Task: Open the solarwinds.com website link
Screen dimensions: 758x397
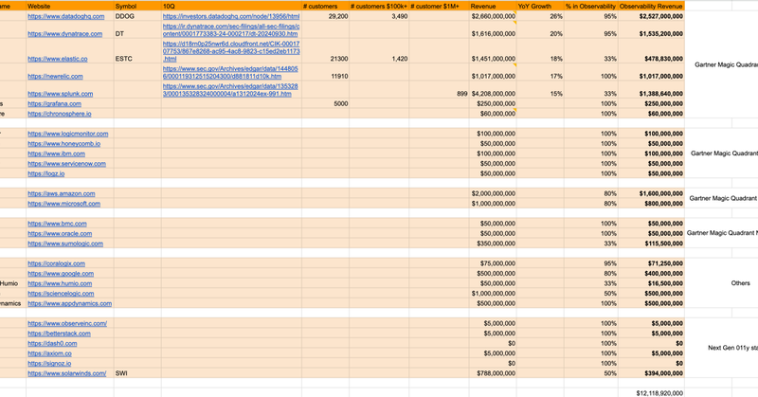Action: pyautogui.click(x=66, y=374)
